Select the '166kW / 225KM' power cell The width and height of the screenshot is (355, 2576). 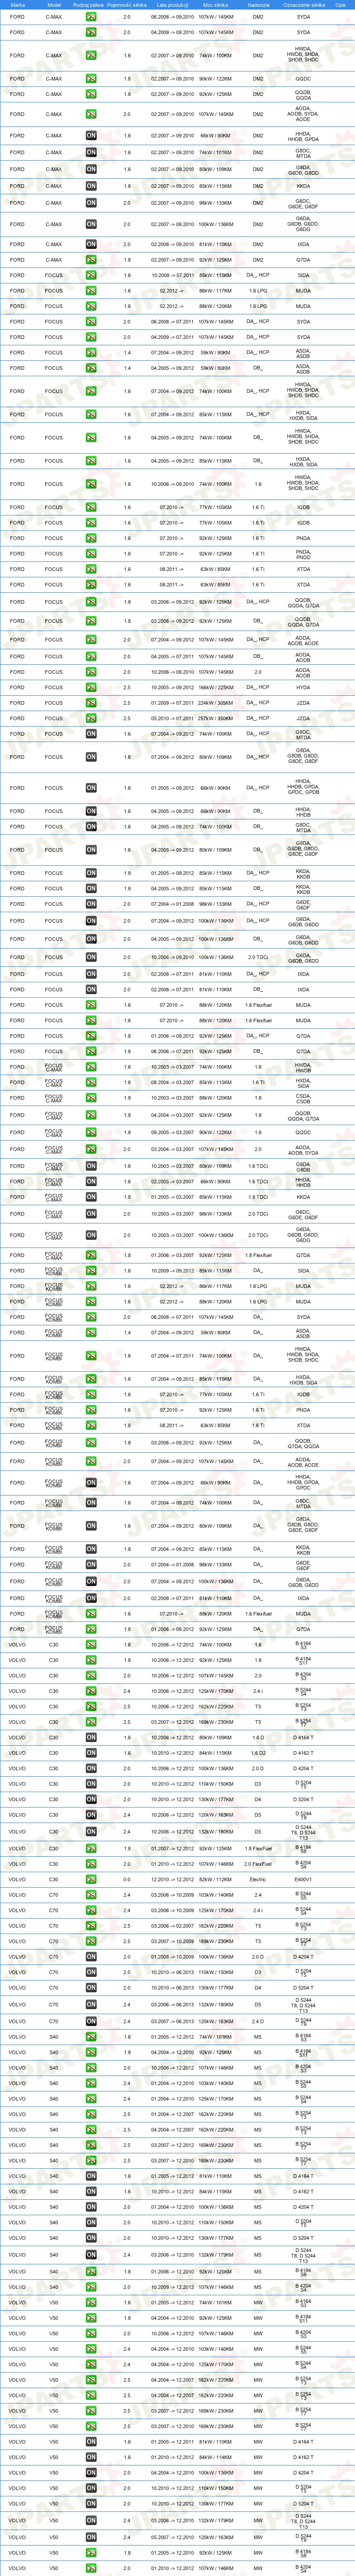215,688
